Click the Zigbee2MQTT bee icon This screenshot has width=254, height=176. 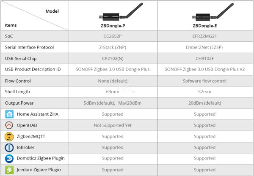pyautogui.click(x=9, y=136)
